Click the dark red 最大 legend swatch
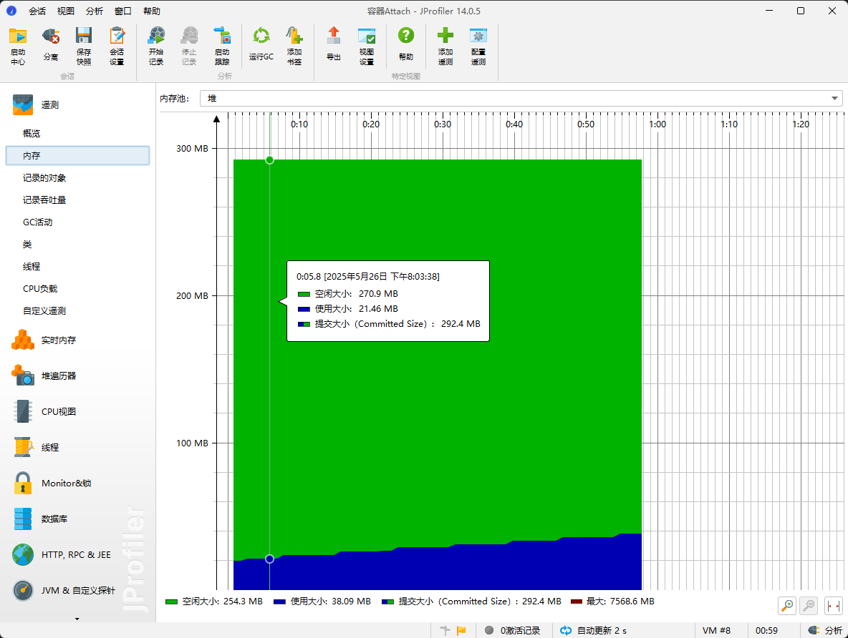The image size is (848, 638). point(577,602)
